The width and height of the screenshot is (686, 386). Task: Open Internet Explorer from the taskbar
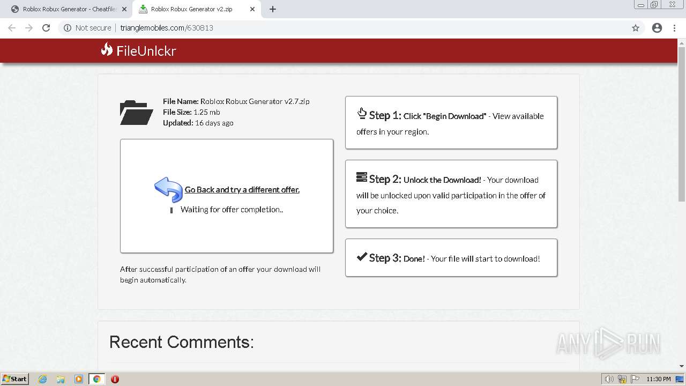pos(43,379)
